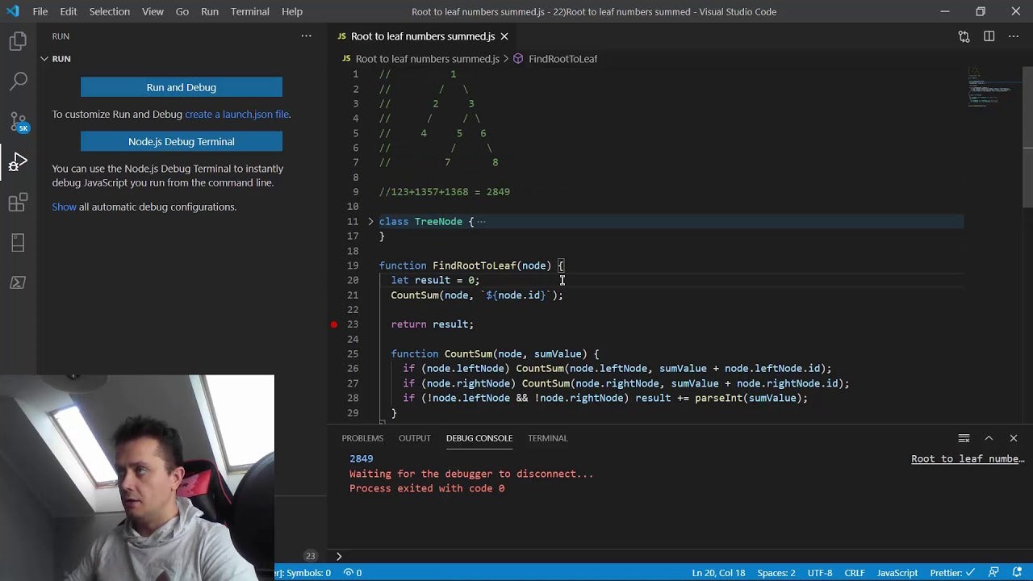Open the Search view icon
This screenshot has height=581, width=1033.
(18, 81)
